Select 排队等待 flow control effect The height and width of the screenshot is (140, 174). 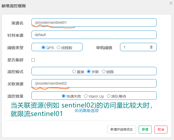click(x=108, y=96)
